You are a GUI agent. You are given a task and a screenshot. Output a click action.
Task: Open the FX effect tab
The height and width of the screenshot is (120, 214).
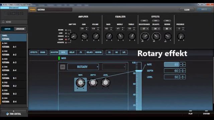point(81,52)
